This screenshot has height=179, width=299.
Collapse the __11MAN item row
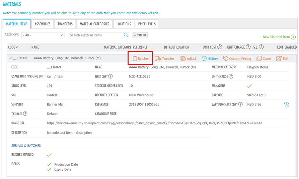point(10,58)
